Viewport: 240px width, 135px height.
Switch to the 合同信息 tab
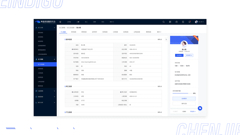[105, 32]
